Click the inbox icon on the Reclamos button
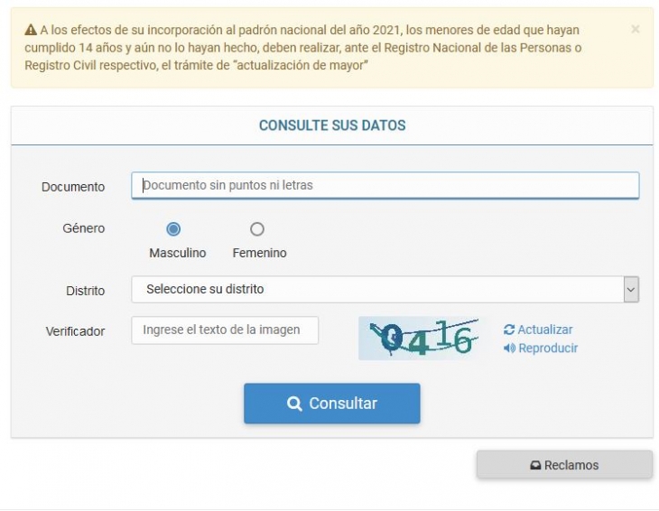 pyautogui.click(x=535, y=466)
